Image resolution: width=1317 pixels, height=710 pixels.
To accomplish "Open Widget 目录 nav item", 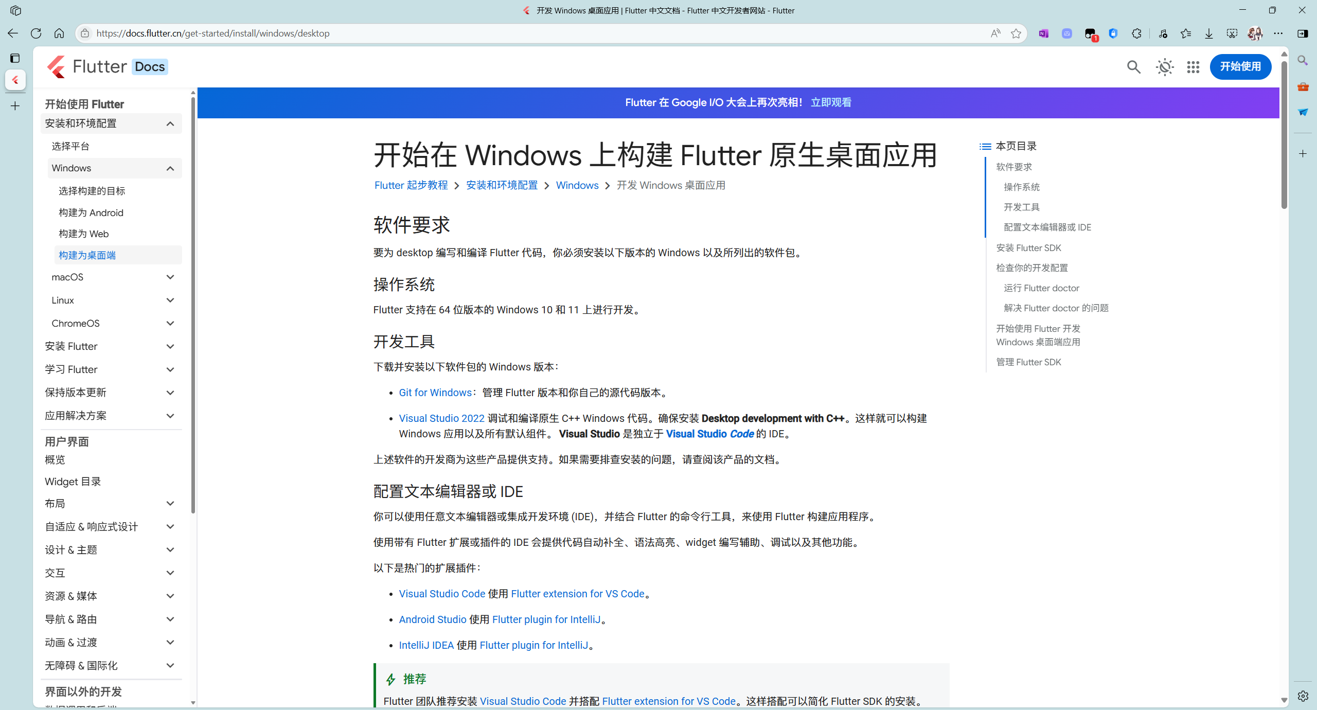I will click(x=73, y=482).
